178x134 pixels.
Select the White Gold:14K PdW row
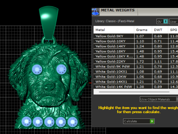coord(136,87)
